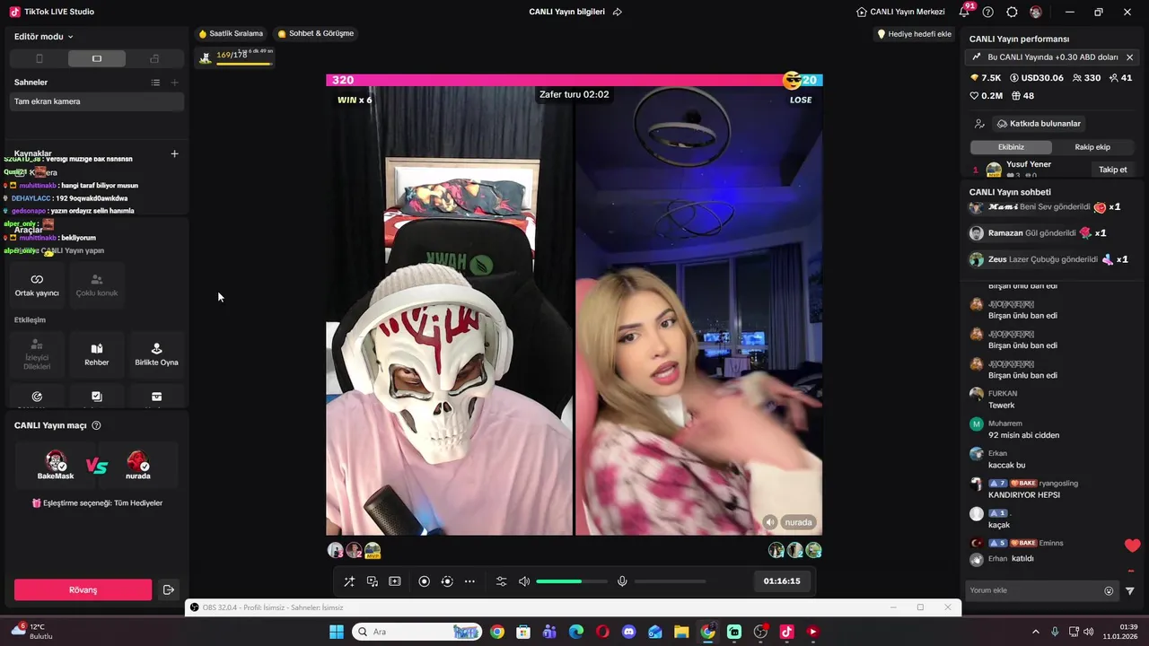1149x646 pixels.
Task: Click the left team contributor avatars
Action: tap(354, 550)
